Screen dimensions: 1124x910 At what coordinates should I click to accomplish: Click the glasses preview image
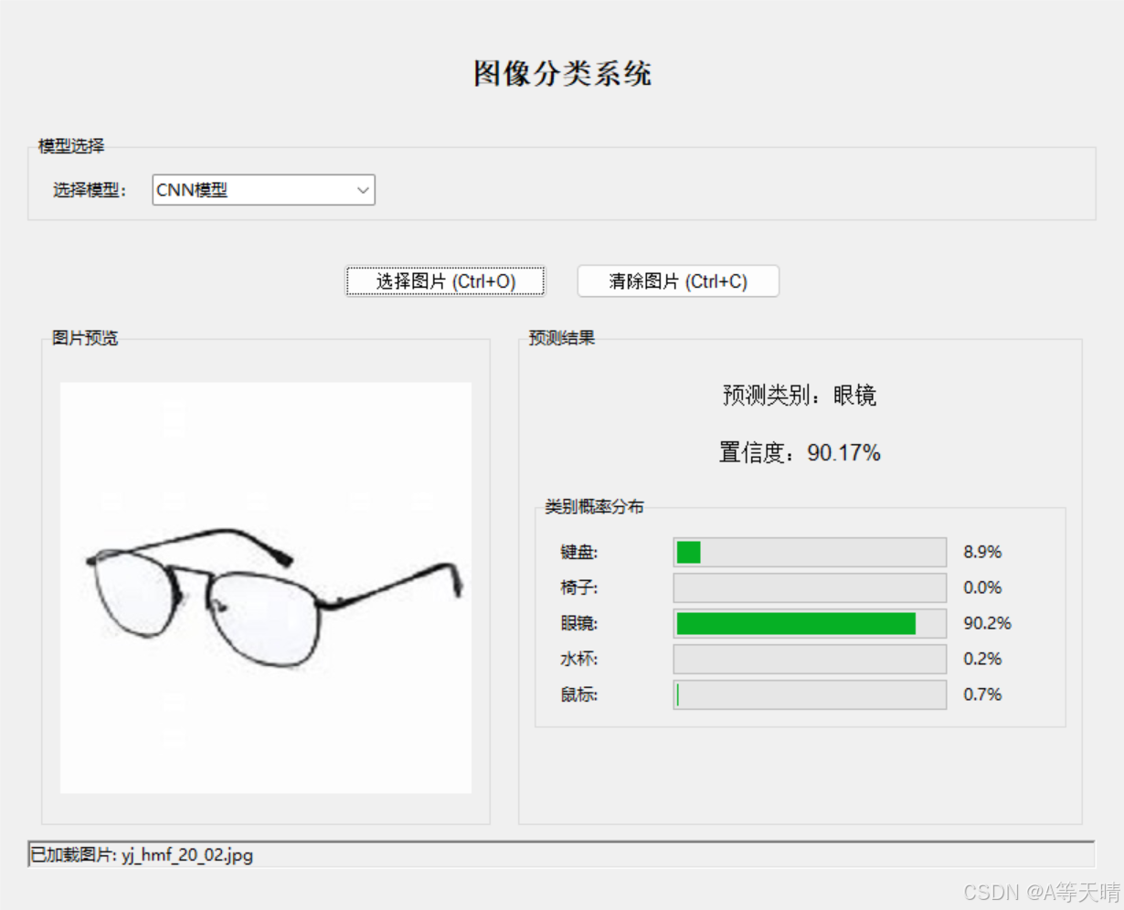click(266, 587)
